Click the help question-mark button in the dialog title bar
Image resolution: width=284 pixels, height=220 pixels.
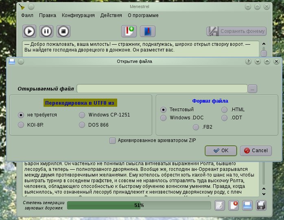pyautogui.click(x=248, y=62)
